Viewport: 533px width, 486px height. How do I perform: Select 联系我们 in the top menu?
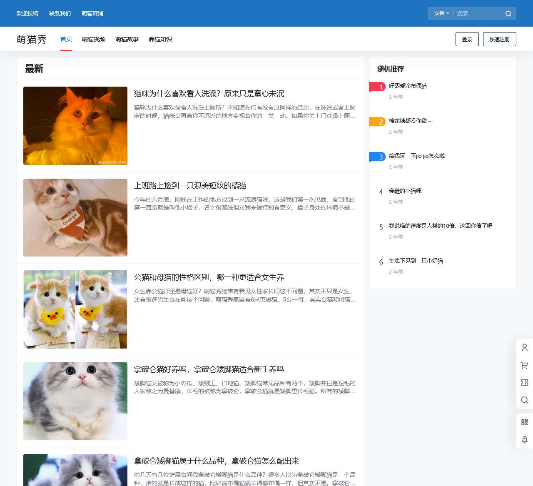click(x=59, y=13)
